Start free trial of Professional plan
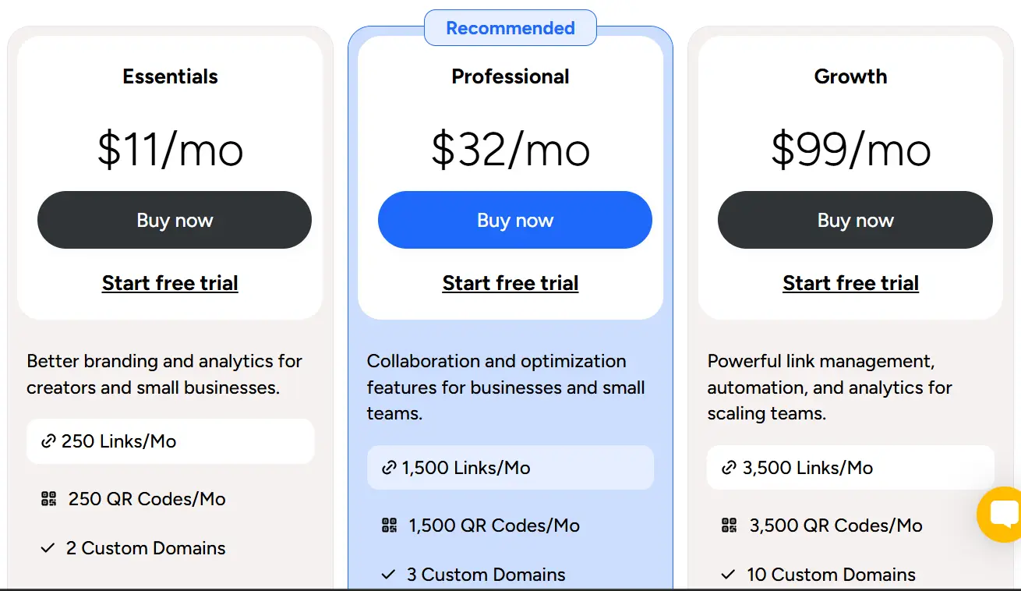 click(x=510, y=283)
